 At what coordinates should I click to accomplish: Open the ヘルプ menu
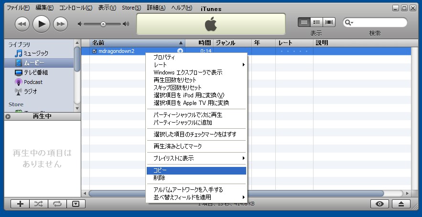pos(182,8)
